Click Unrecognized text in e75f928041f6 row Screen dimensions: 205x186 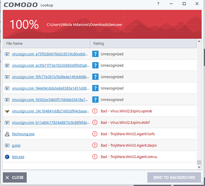[x=112, y=54]
